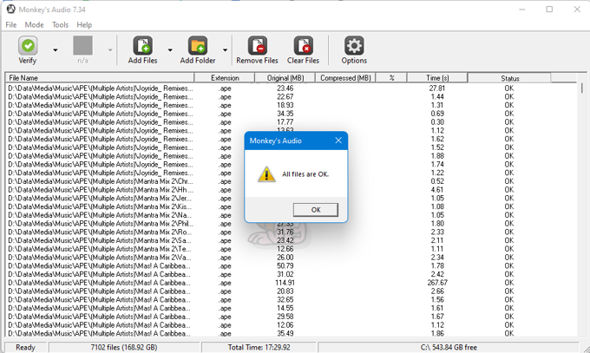This screenshot has height=353, width=590.
Task: Click the Add Folder icon
Action: click(198, 46)
